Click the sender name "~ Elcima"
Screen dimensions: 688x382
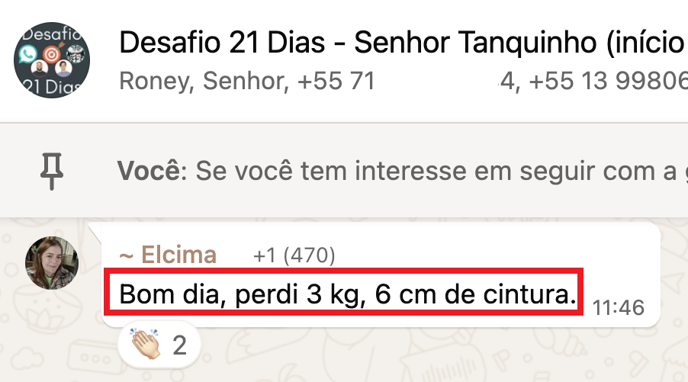[x=168, y=255]
